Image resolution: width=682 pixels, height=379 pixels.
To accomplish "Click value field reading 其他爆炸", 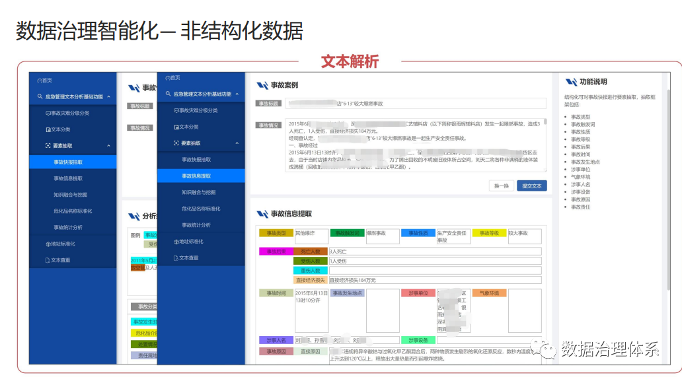I will click(311, 236).
